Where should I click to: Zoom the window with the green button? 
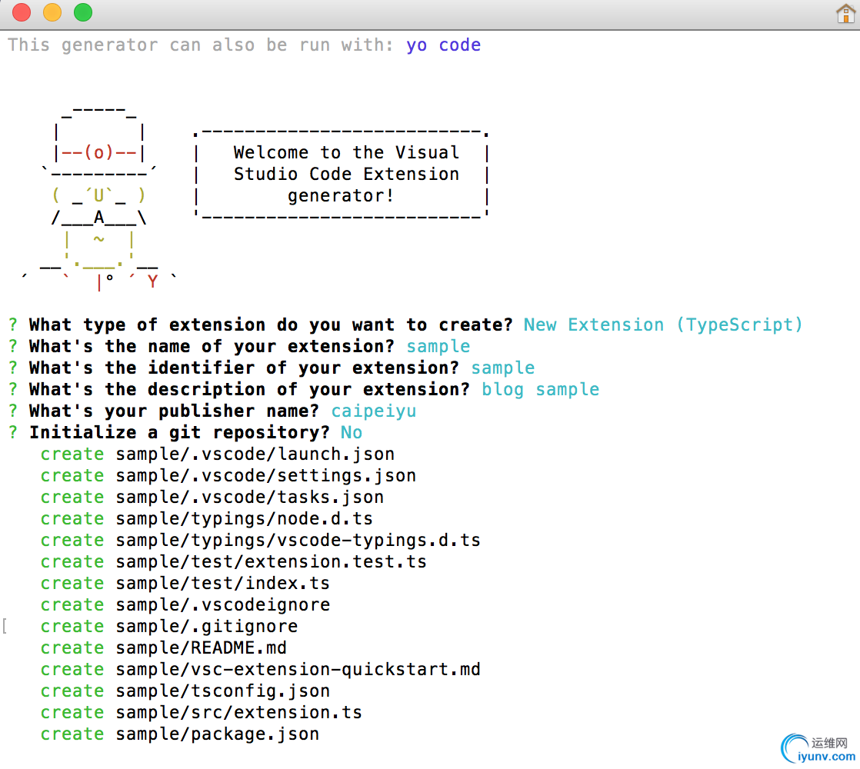(82, 12)
